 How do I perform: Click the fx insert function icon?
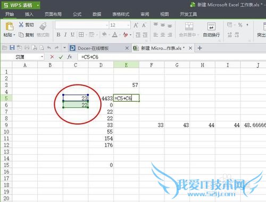click(70, 57)
